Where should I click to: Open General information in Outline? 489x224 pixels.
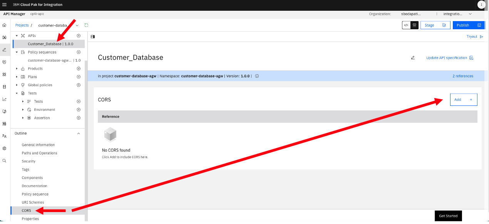coord(38,145)
